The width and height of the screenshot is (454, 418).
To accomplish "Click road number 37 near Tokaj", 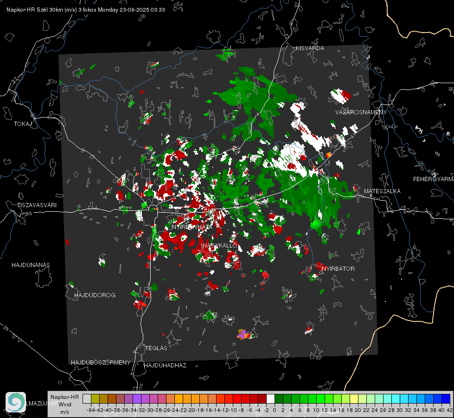I will click(14, 80).
